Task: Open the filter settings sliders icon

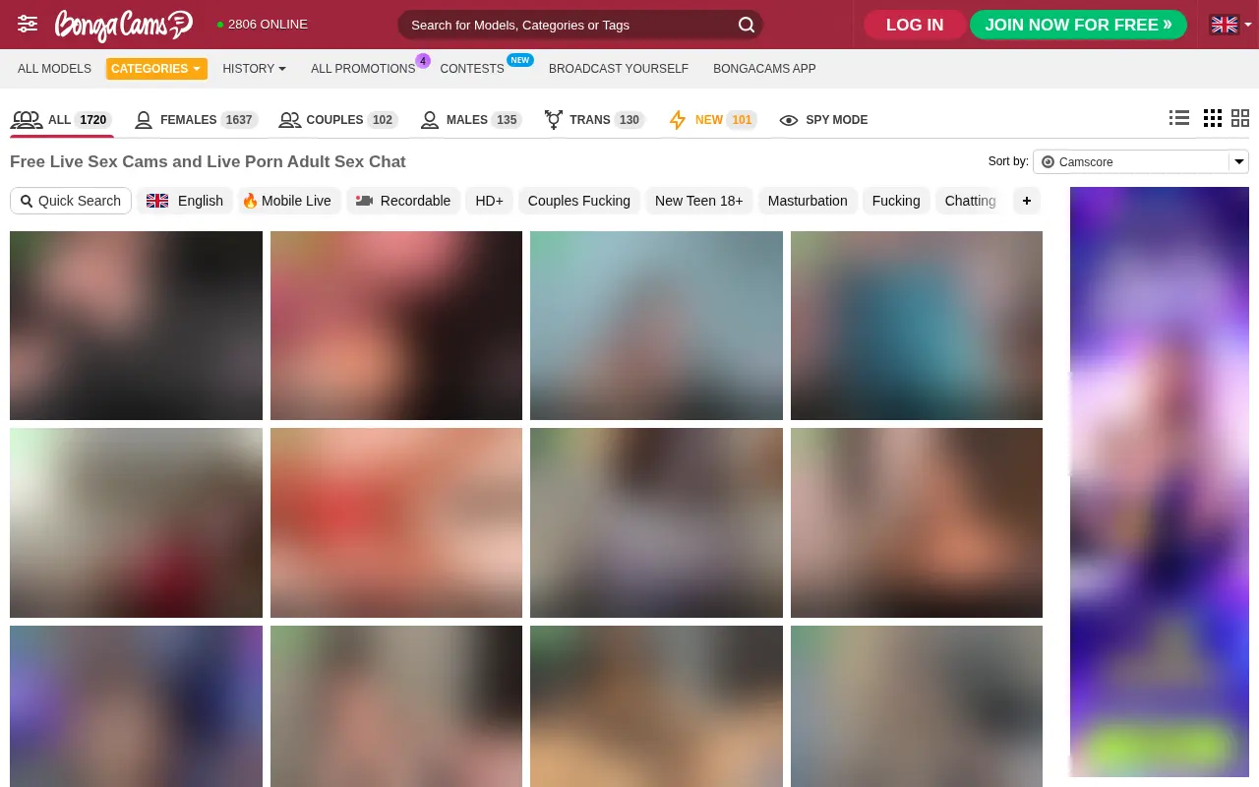Action: click(x=28, y=25)
